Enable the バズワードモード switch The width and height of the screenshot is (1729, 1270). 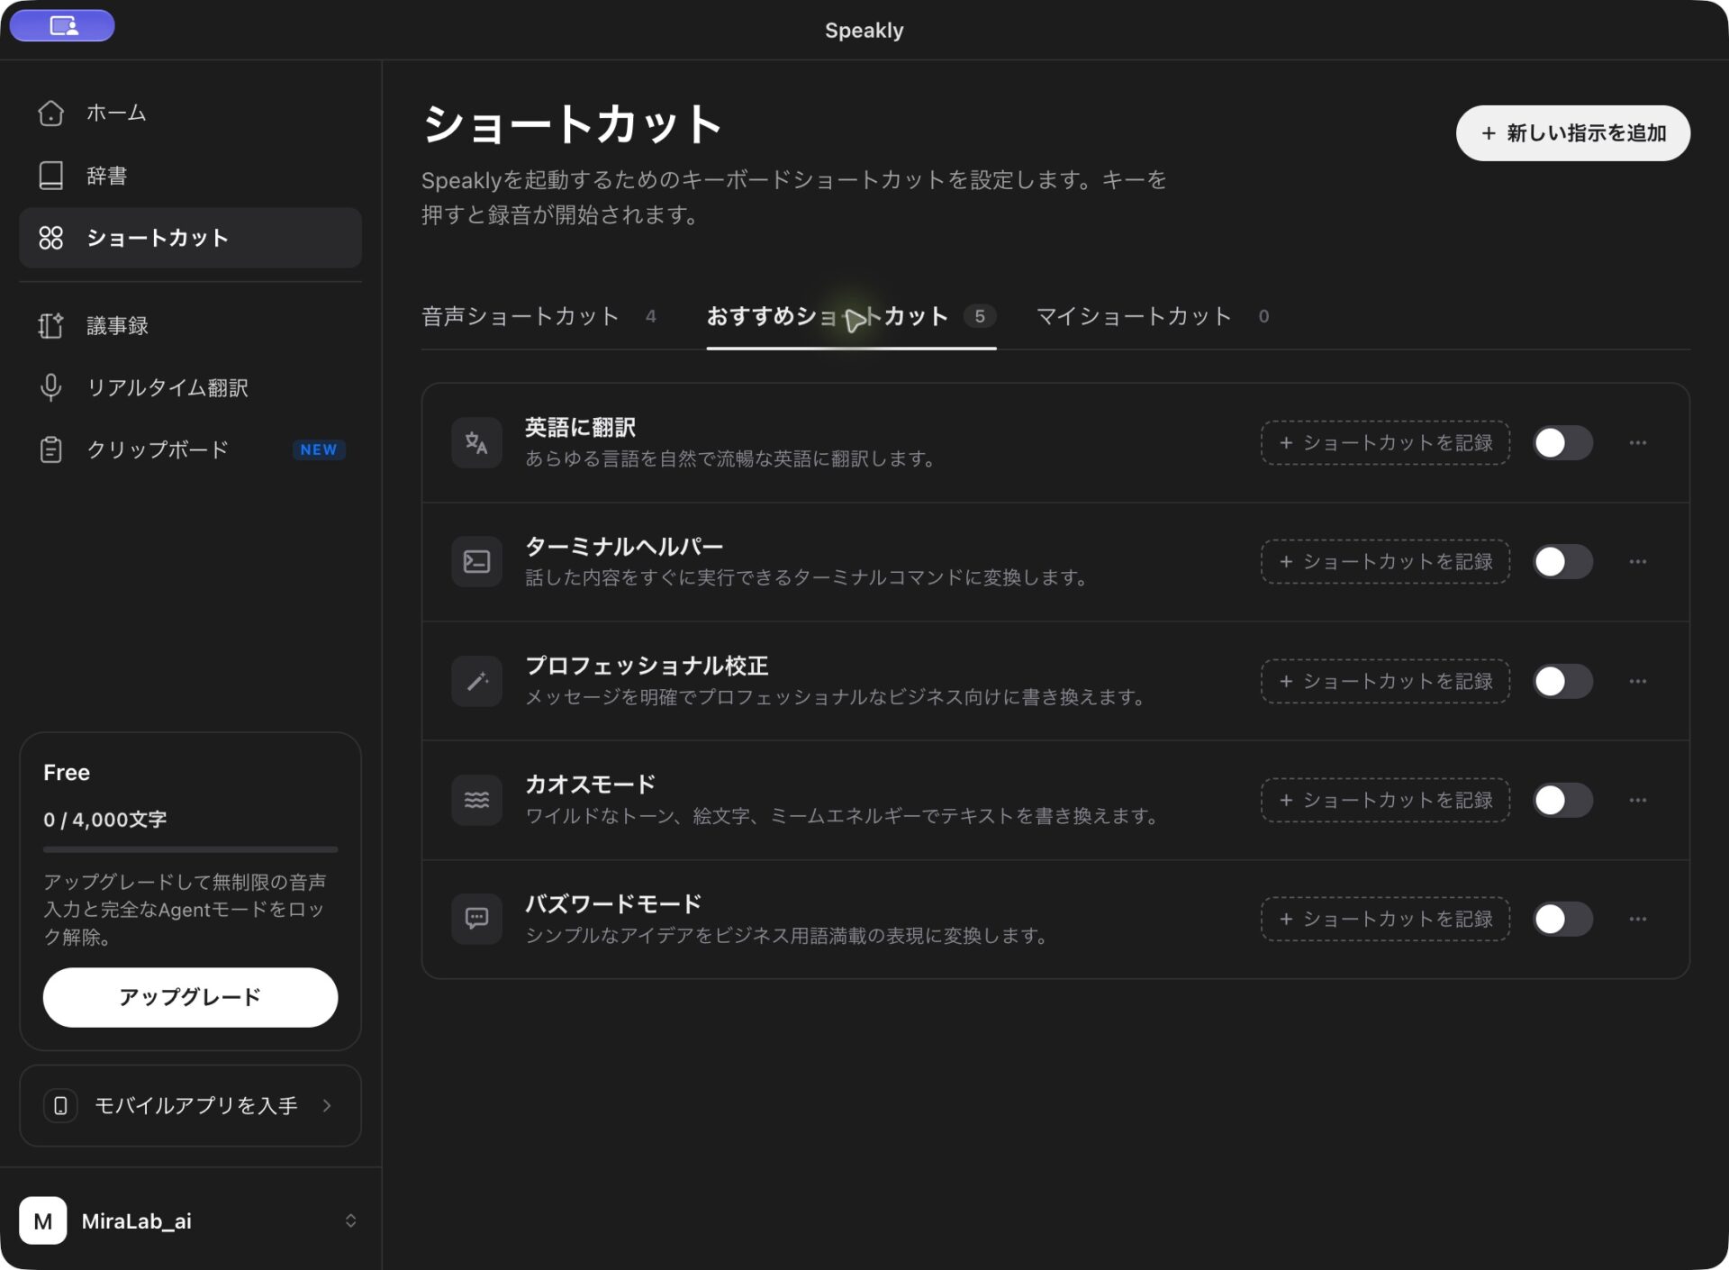1563,919
